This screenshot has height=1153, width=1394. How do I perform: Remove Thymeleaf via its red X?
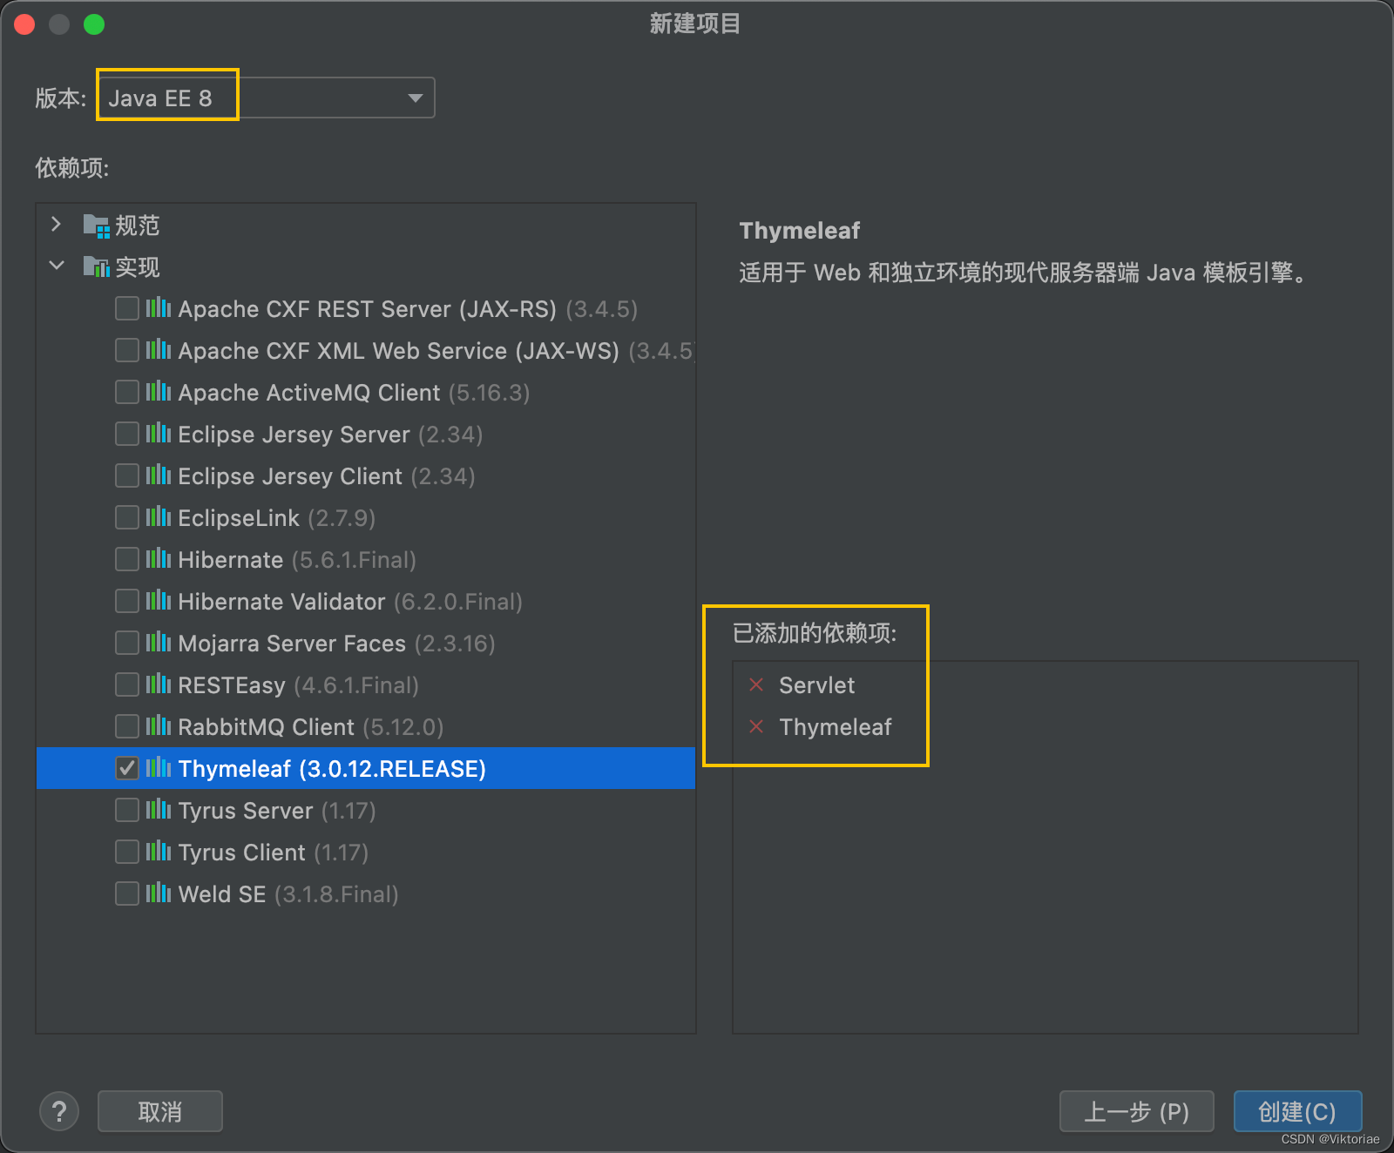click(756, 726)
